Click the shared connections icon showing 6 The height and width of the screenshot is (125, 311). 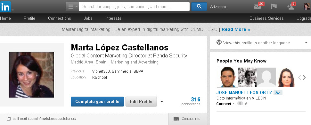tap(240, 103)
